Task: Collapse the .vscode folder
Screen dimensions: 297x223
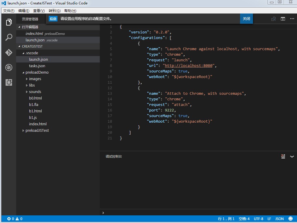Action: coord(23,53)
